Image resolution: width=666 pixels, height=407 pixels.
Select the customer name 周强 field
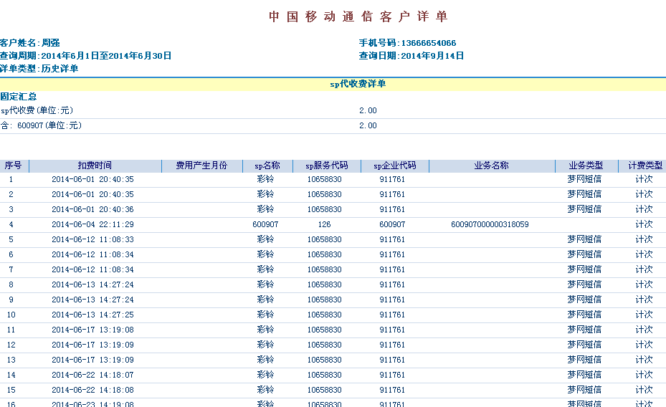click(50, 43)
